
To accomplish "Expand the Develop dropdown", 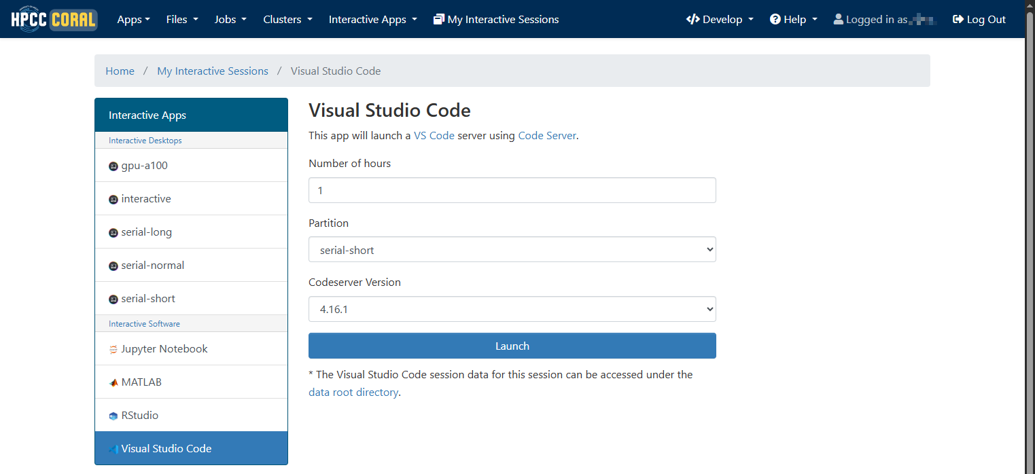I will click(720, 19).
